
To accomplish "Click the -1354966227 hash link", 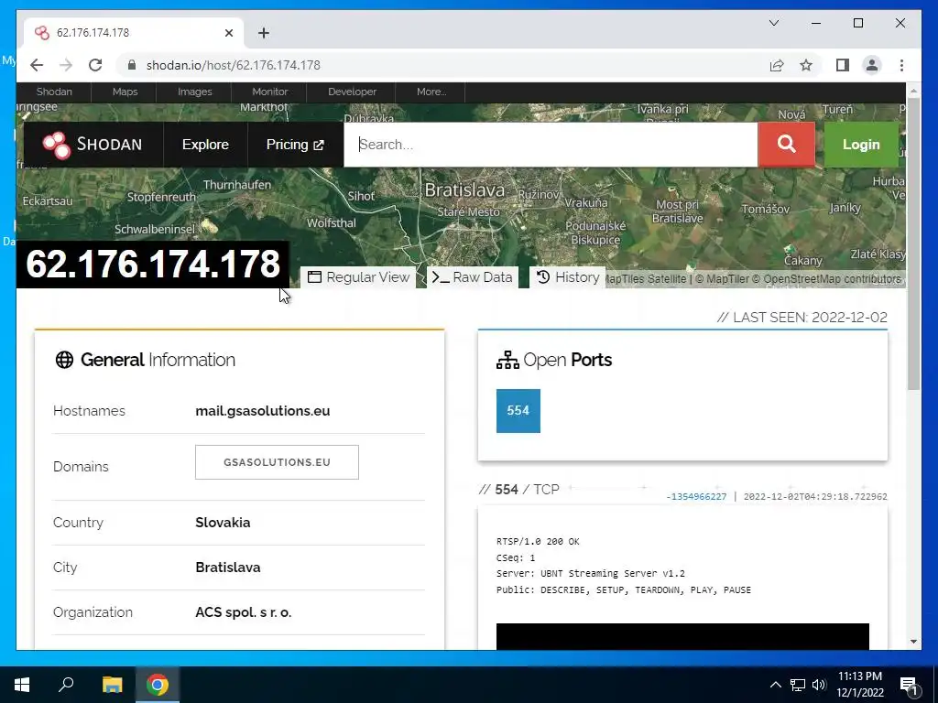I will coord(696,497).
